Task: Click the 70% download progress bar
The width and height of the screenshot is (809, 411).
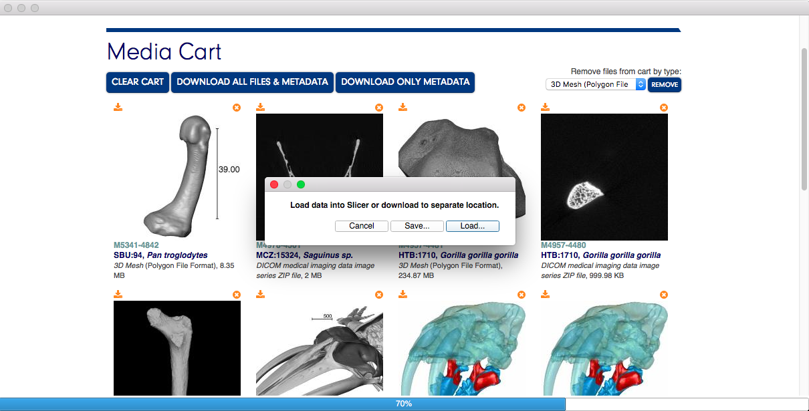Action: 404,403
